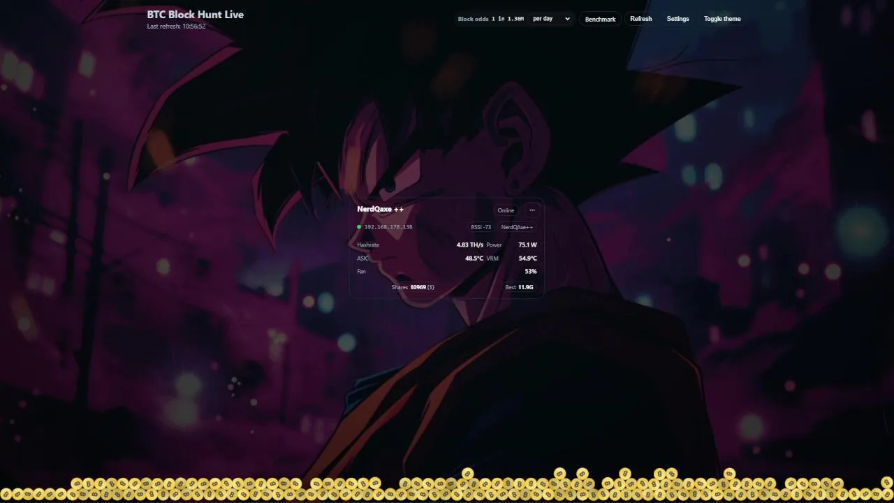
Task: Click the Last refresh timestamp text
Action: click(x=176, y=27)
